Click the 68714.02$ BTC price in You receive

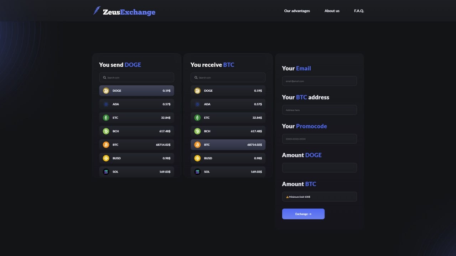click(x=255, y=145)
